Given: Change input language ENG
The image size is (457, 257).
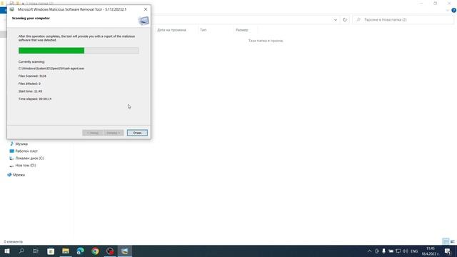Looking at the screenshot, I should (414, 251).
